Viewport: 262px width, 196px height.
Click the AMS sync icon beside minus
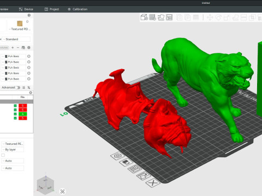pos(23,47)
